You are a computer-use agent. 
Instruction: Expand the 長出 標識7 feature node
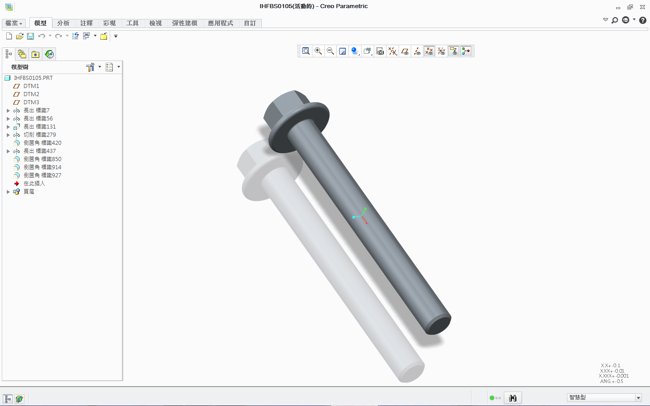coord(8,111)
